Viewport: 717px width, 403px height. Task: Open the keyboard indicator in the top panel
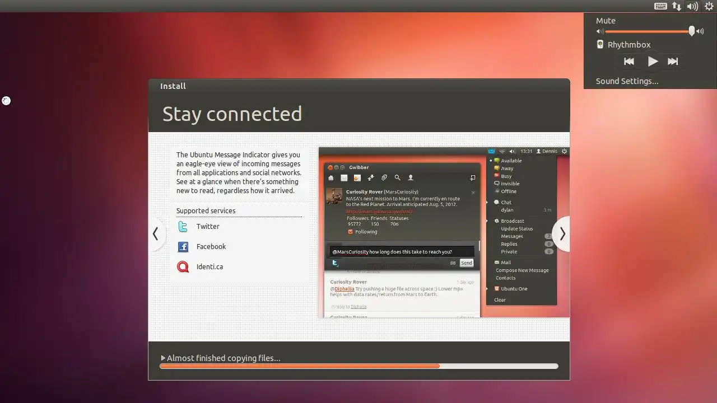[x=660, y=6]
